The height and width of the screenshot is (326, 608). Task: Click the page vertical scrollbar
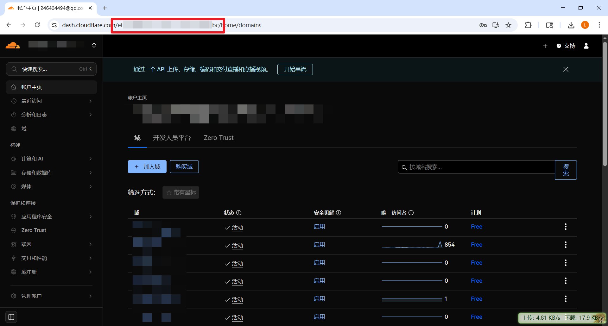point(605,104)
